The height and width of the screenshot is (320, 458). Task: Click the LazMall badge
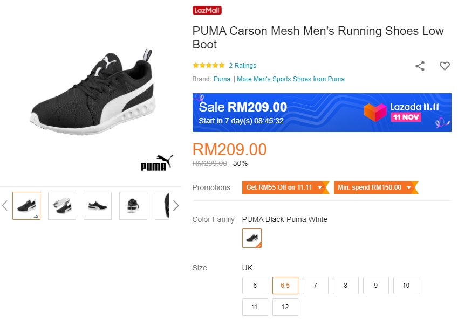(207, 10)
